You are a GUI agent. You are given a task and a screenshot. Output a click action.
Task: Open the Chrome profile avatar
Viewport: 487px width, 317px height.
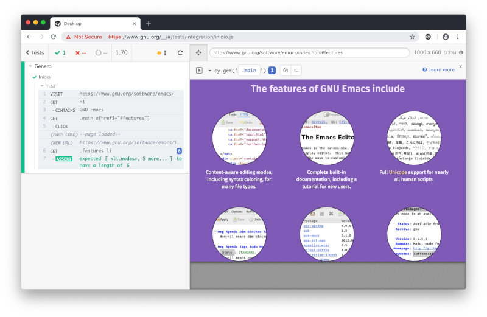tap(446, 37)
